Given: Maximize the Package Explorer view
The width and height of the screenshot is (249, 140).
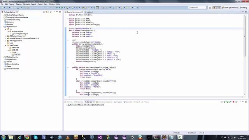Looking at the screenshot, I should tap(60, 12).
